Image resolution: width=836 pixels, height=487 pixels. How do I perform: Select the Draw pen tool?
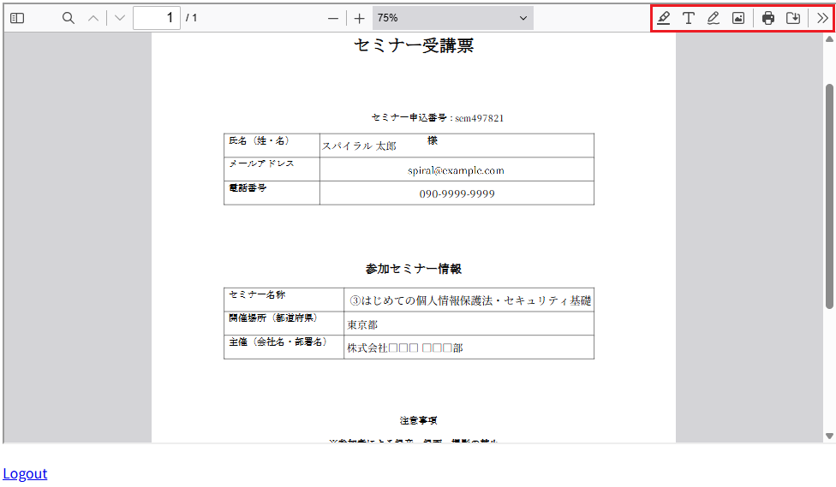(x=713, y=18)
